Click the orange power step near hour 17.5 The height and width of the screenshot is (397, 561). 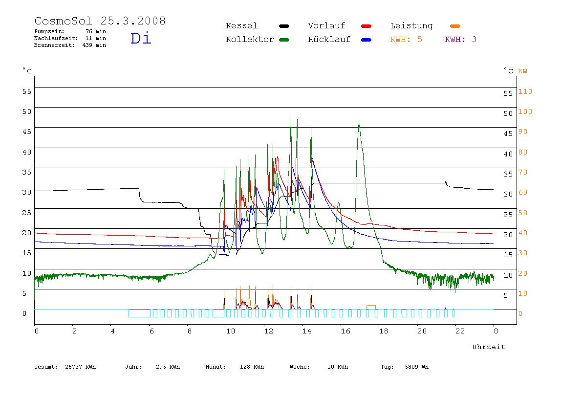(371, 307)
